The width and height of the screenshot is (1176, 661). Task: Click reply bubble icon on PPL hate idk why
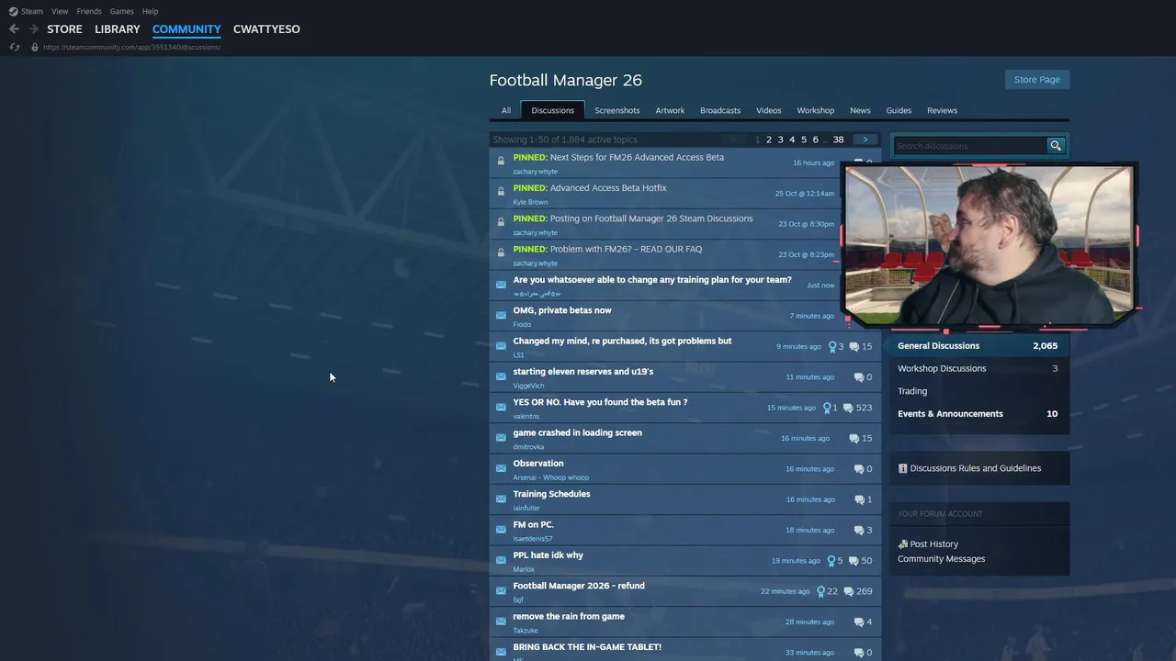point(854,561)
